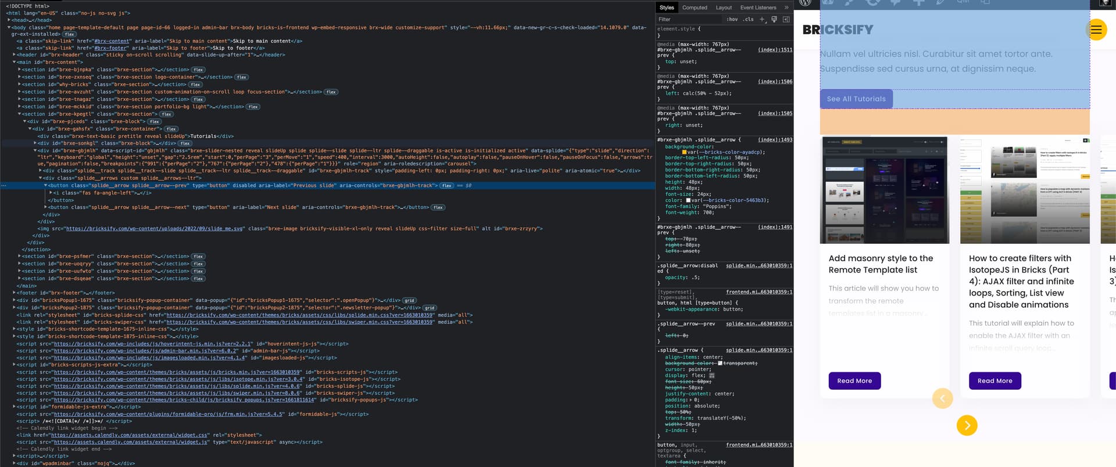This screenshot has width=1116, height=467.
Task: Open the #brx-footer href link in Elements panel
Action: [109, 48]
